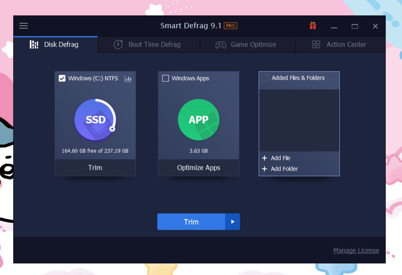This screenshot has height=275, width=402.
Task: Expand the Trim button dropdown arrow
Action: point(233,222)
